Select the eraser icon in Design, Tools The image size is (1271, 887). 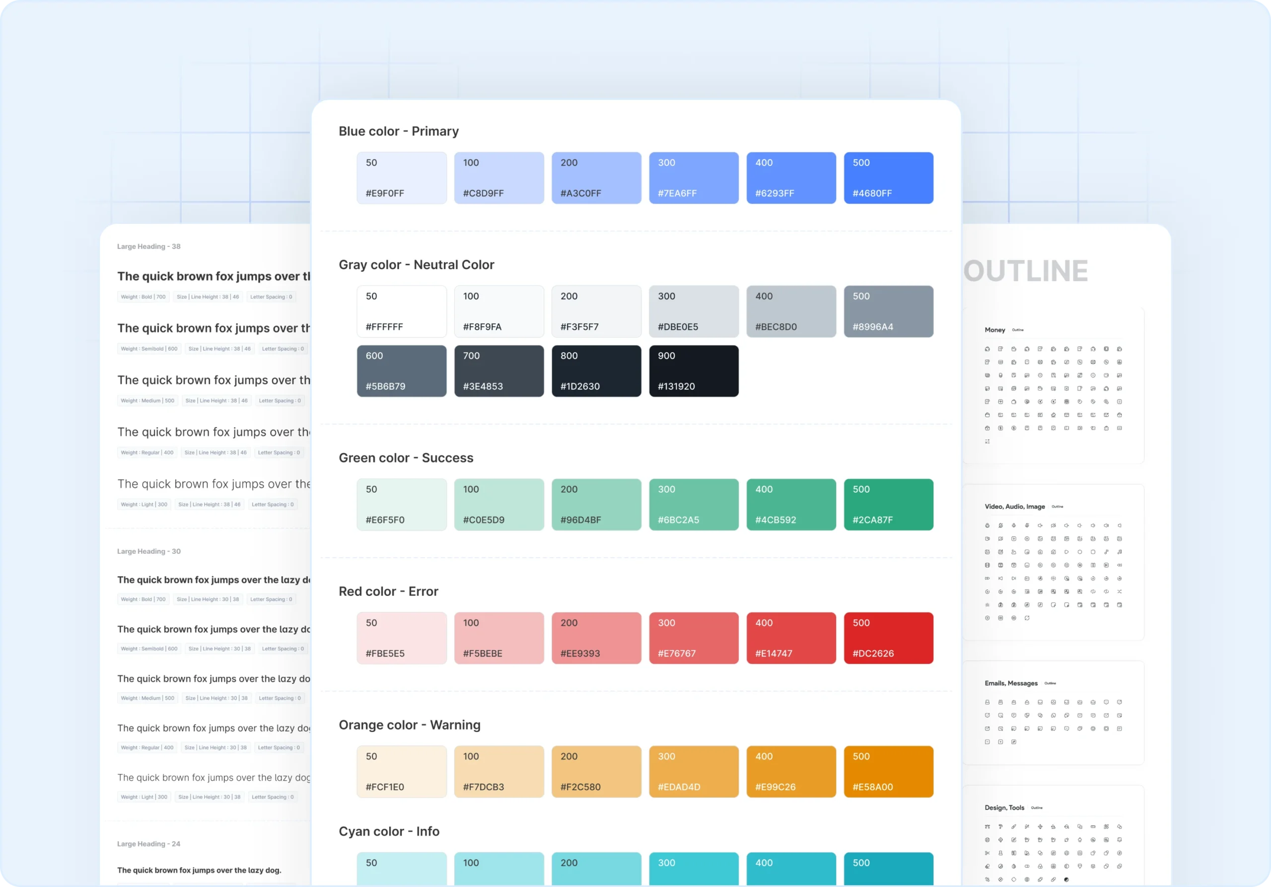pos(988,867)
